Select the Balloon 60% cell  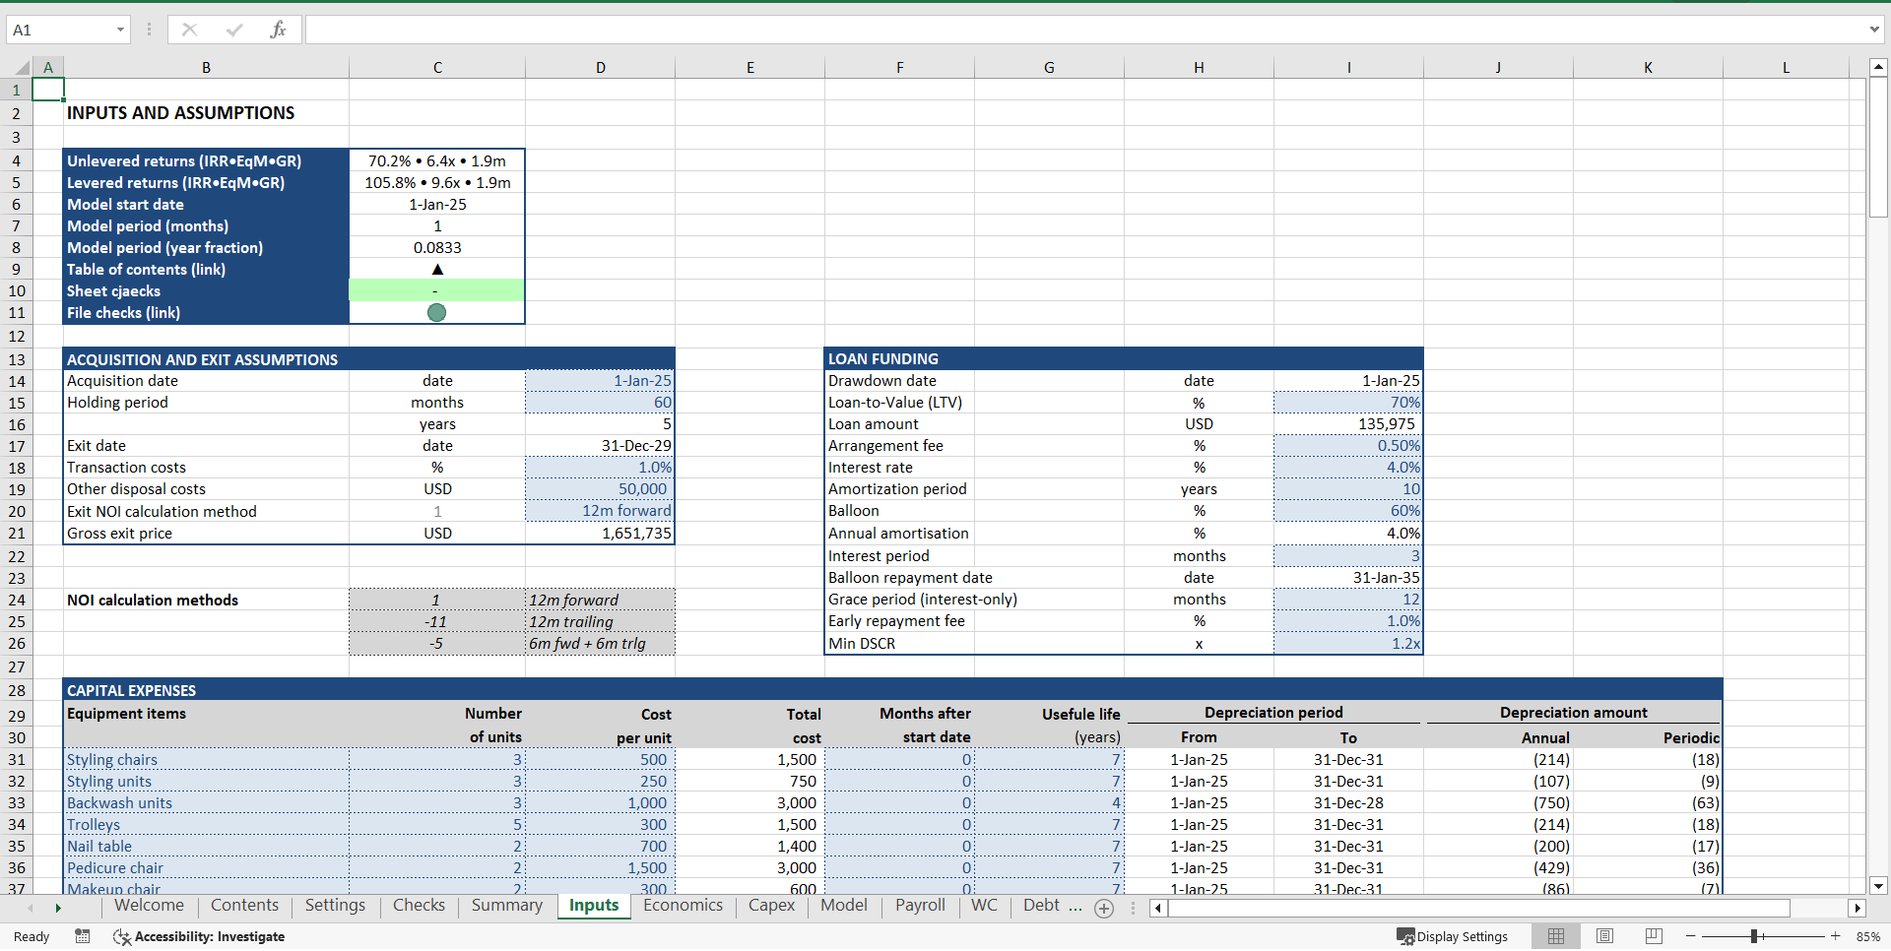(x=1348, y=511)
